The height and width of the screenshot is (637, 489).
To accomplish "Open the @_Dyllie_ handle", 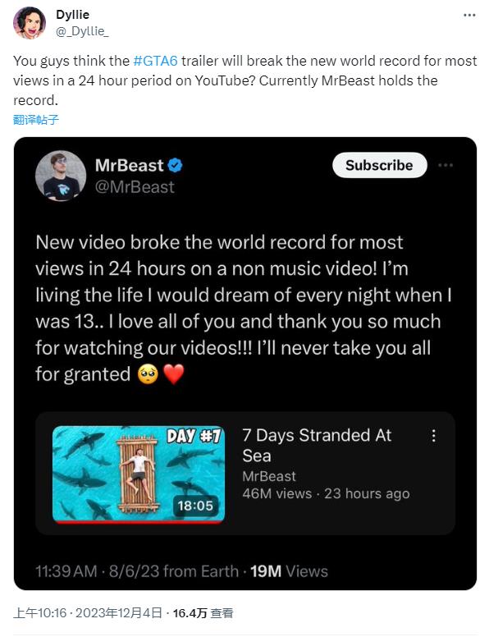I will [x=82, y=31].
